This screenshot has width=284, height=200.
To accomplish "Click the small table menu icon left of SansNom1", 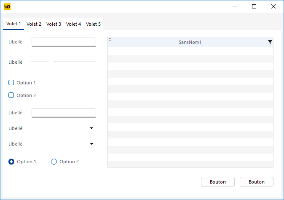I will pos(110,40).
